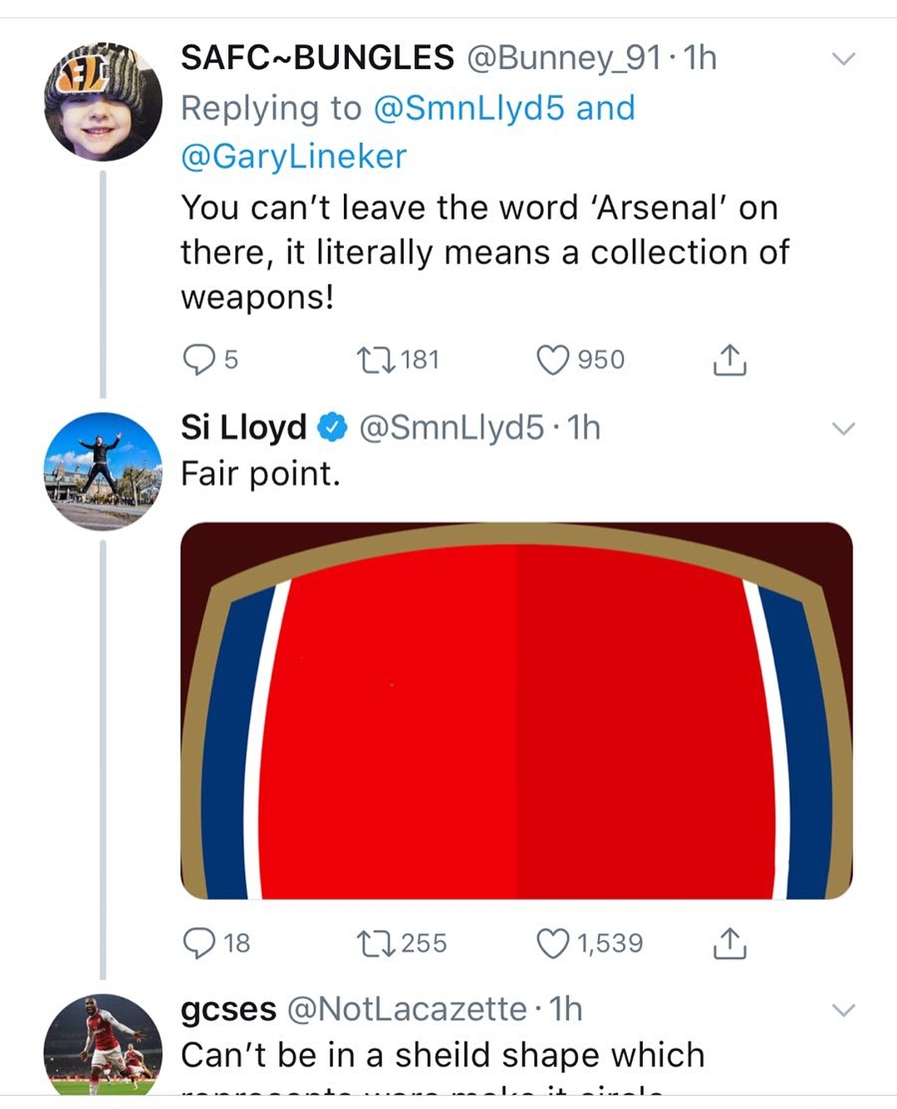Open the @GaryLineker mention link
The image size is (897, 1109).
point(294,156)
